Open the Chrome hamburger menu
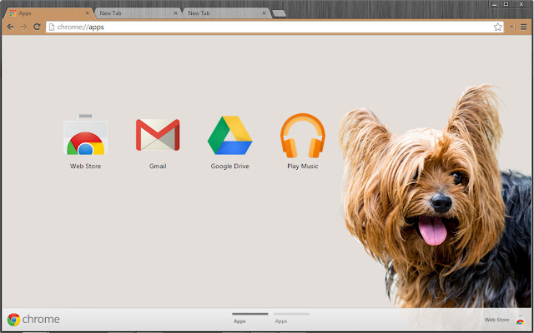Viewport: 534px width, 333px height. tap(524, 27)
